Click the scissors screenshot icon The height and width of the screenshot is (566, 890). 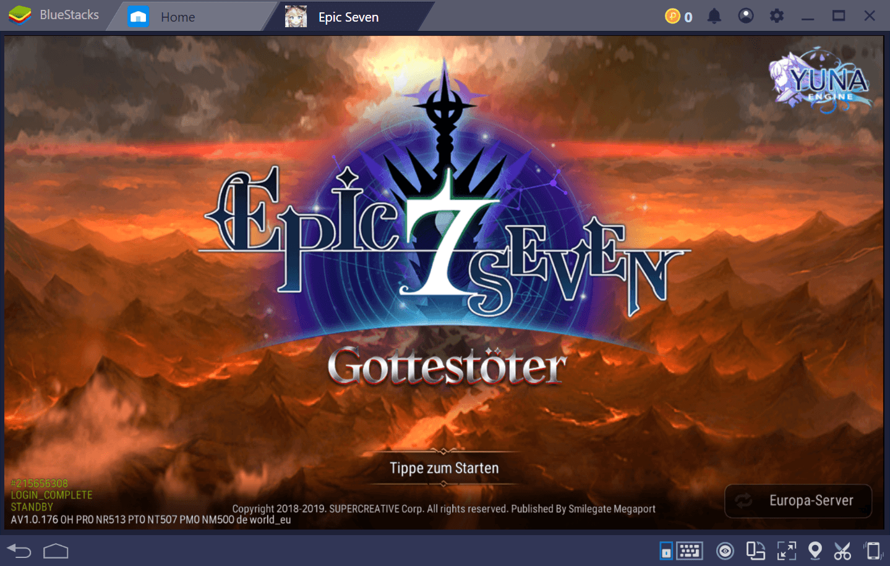(842, 551)
